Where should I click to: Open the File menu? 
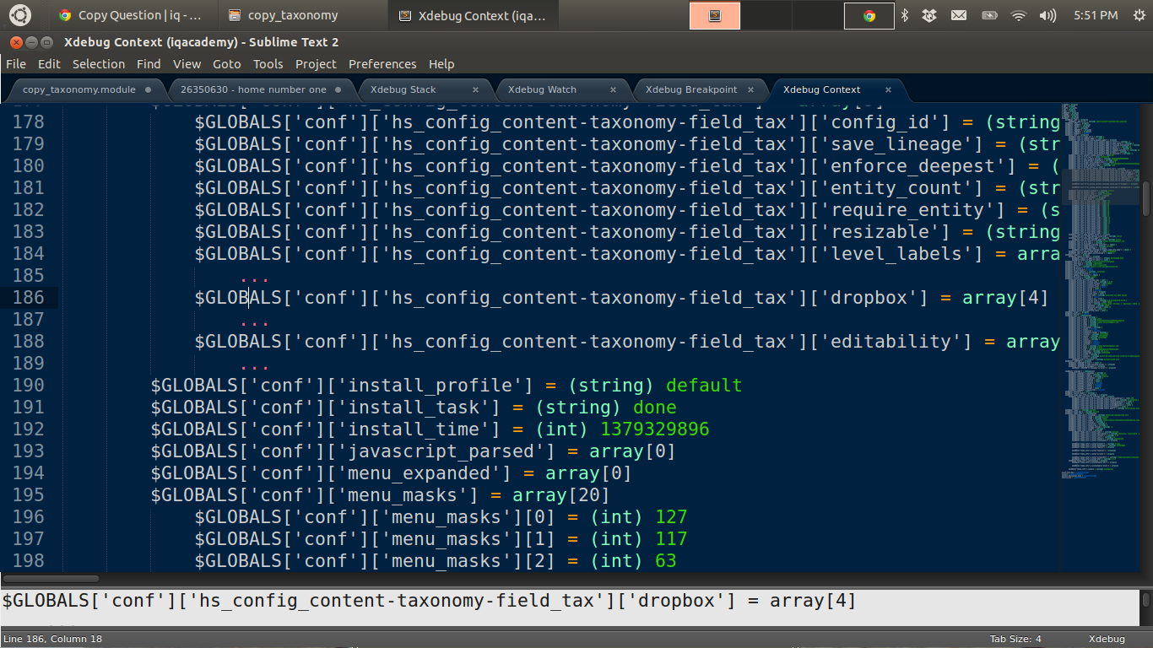pyautogui.click(x=16, y=64)
